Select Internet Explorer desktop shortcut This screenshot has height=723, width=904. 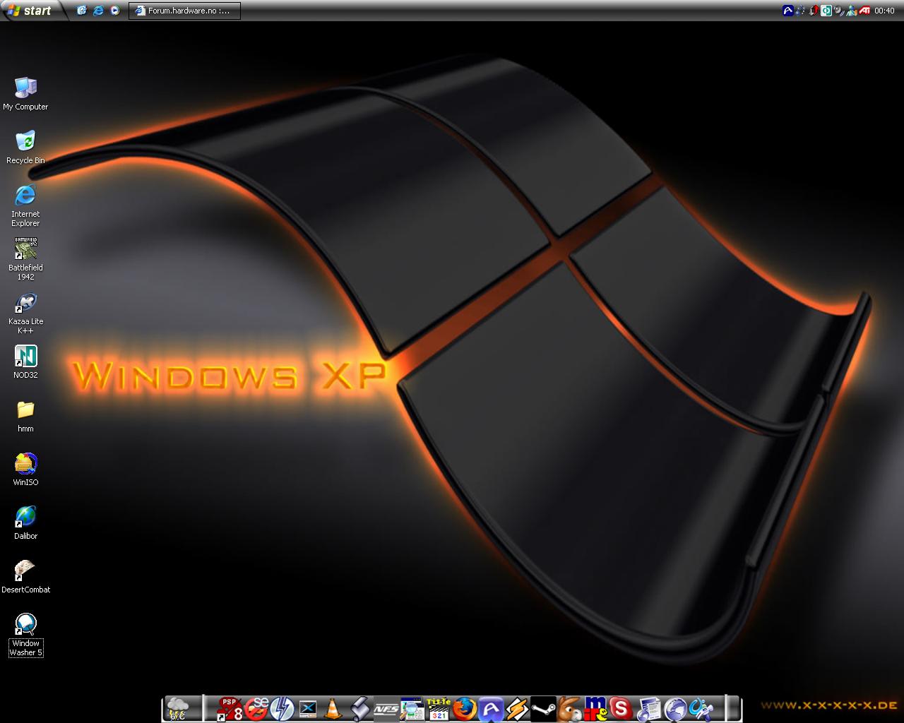25,205
